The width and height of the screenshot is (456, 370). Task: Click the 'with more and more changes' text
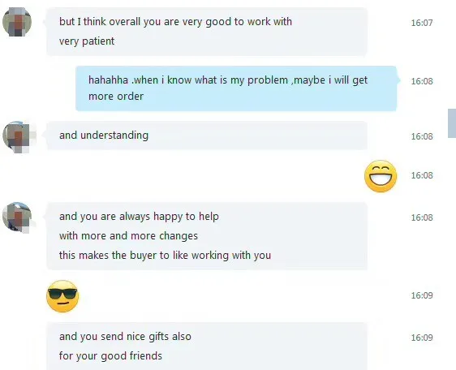click(x=128, y=235)
